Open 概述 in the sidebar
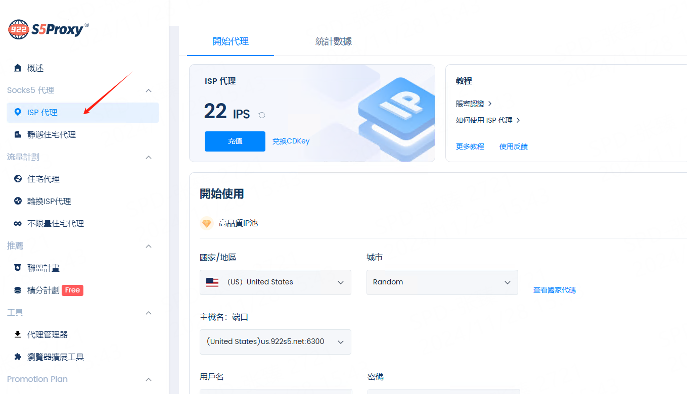Image resolution: width=687 pixels, height=394 pixels. click(83, 68)
